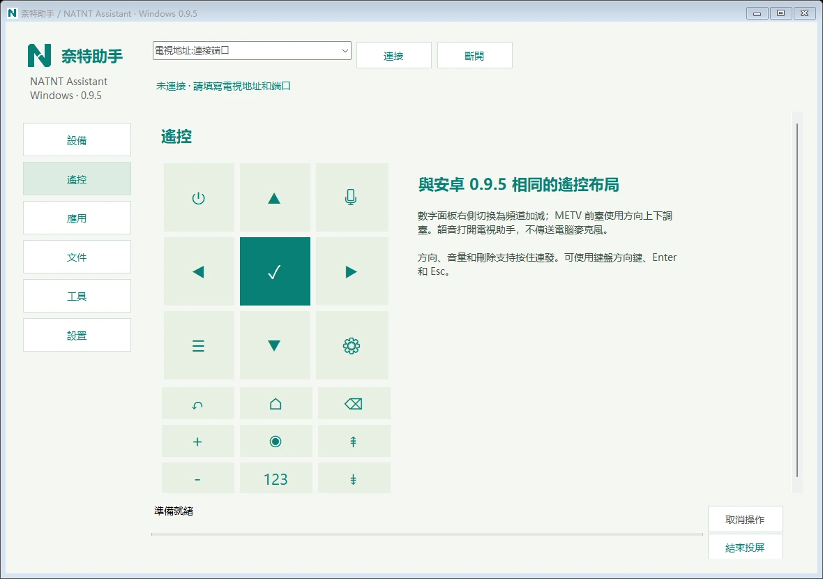Confirm with the center checkmark OK button
This screenshot has width=823, height=579.
pos(275,271)
